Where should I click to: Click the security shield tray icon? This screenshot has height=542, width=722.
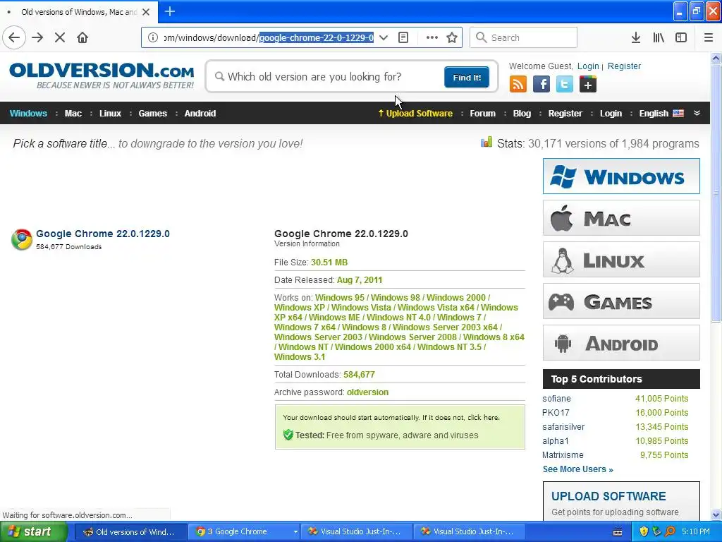[644, 531]
